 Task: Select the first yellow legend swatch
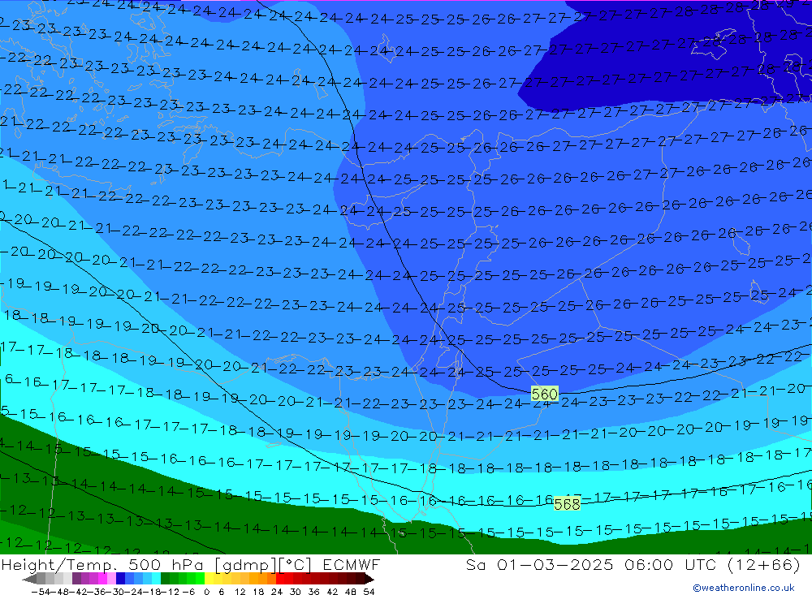click(x=209, y=579)
